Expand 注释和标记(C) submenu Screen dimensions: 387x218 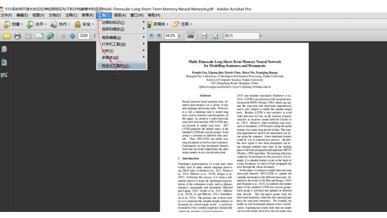click(122, 23)
